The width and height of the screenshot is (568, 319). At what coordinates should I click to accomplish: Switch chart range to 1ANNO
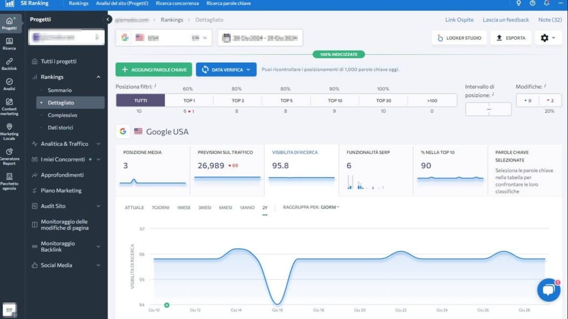[247, 207]
